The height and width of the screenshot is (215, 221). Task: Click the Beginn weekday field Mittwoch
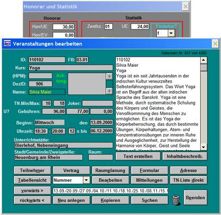(49, 123)
